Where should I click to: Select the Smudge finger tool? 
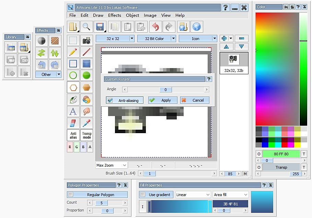coord(86,111)
